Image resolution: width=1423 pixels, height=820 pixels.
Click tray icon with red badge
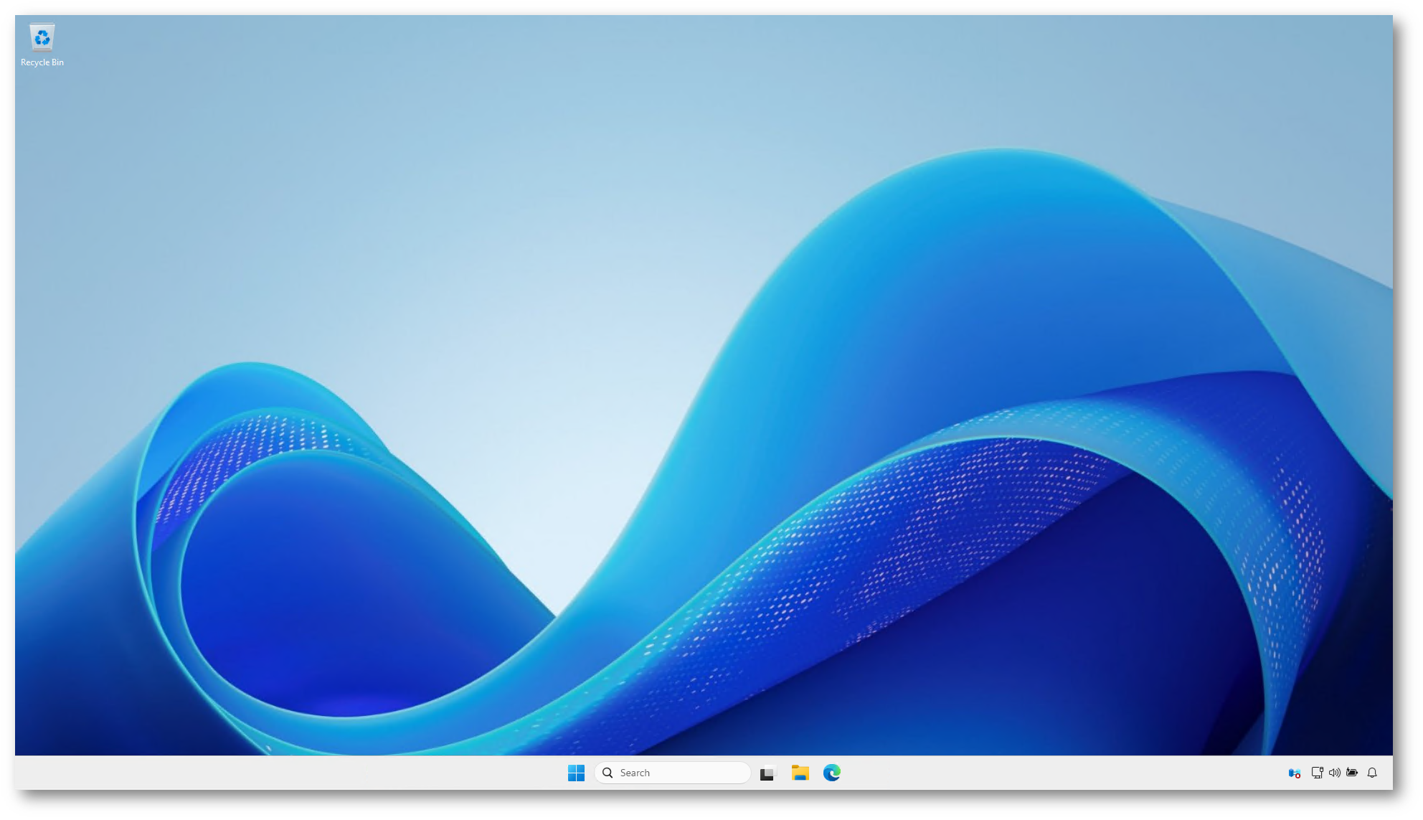[x=1294, y=773]
